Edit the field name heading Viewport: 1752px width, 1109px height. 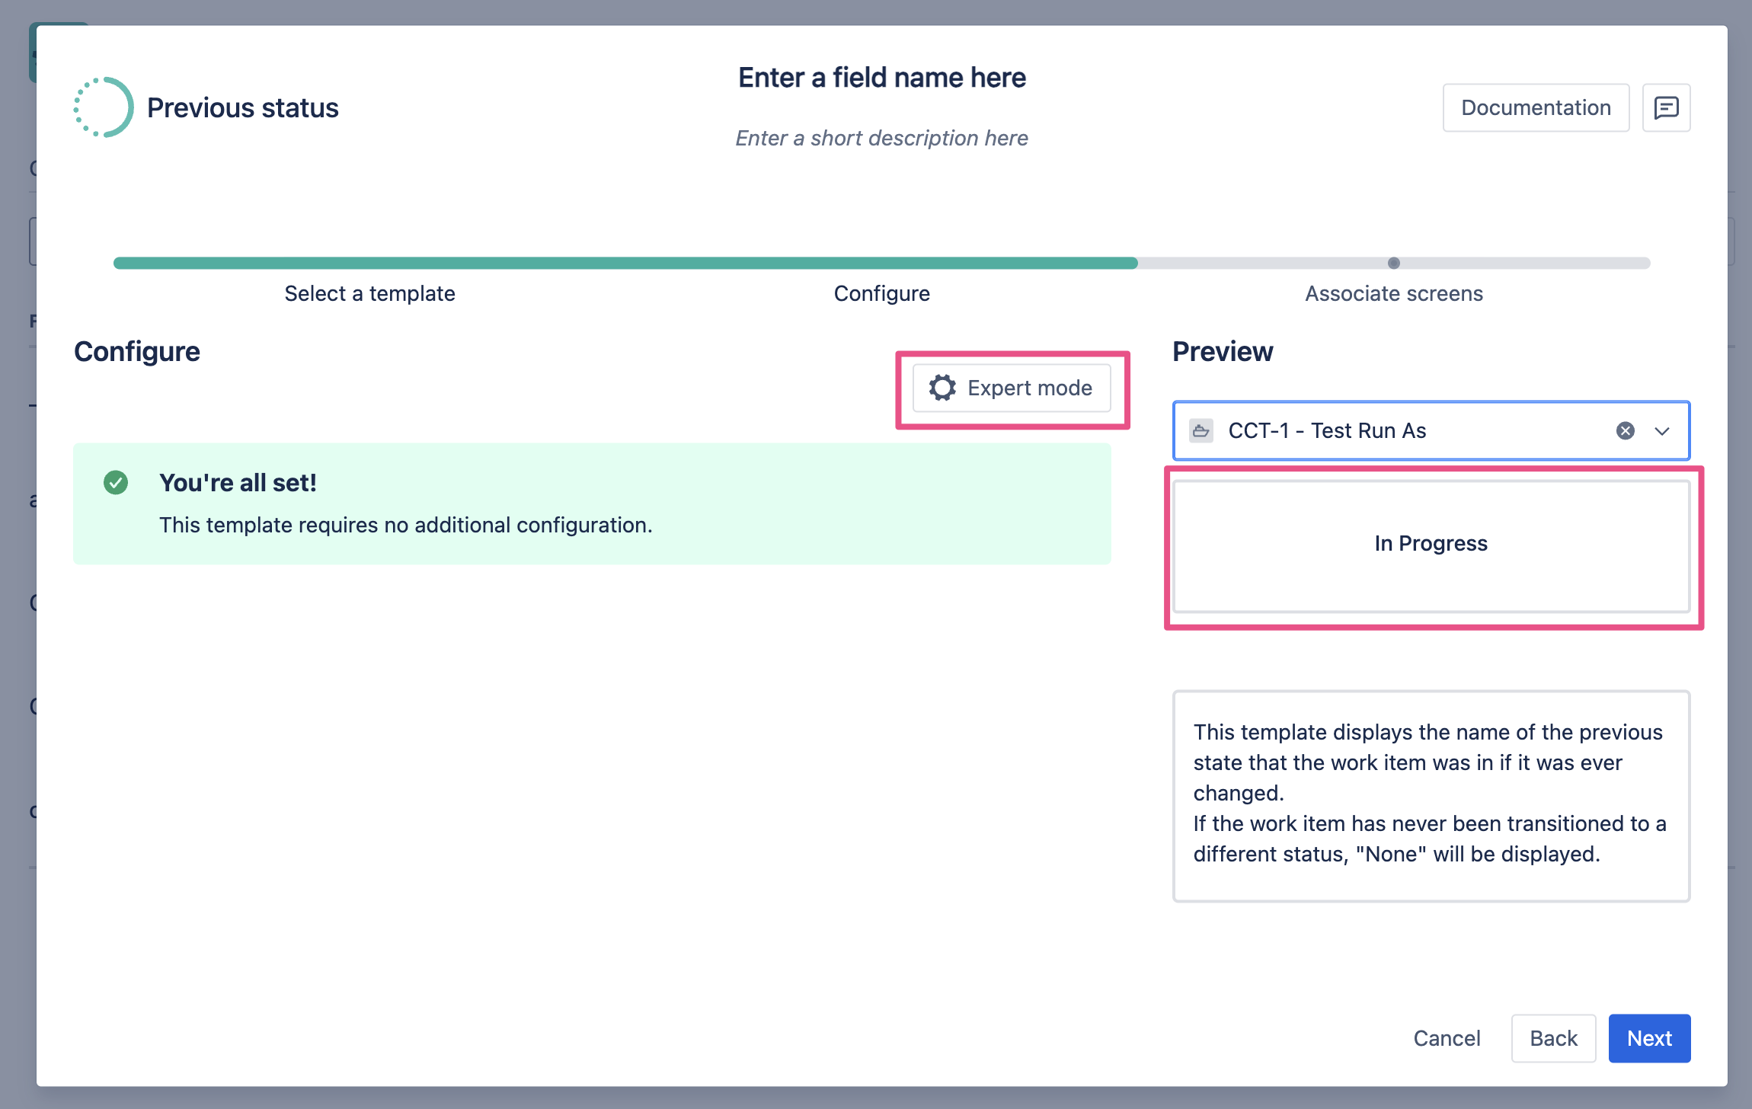[x=881, y=78]
